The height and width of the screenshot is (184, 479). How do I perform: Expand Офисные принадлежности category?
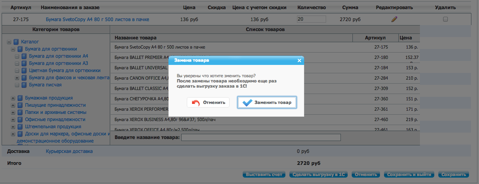(x=13, y=119)
